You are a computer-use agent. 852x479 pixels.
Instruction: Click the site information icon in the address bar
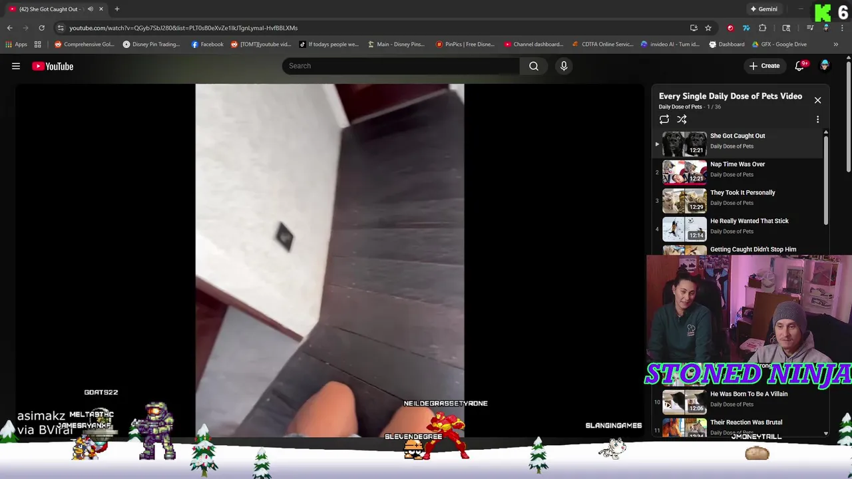click(x=61, y=28)
